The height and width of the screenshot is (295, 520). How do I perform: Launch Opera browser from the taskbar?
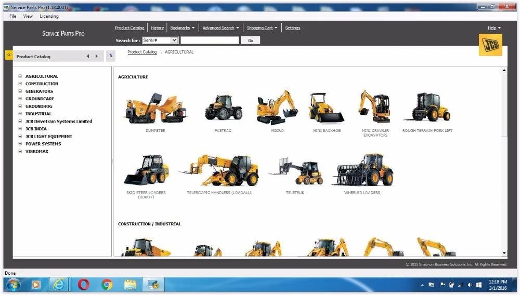point(83,285)
